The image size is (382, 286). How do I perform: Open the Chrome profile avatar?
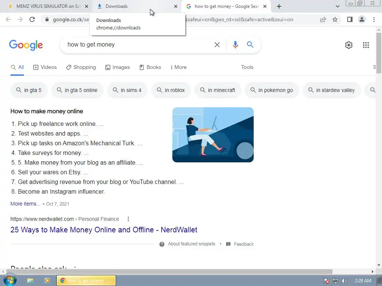click(362, 19)
